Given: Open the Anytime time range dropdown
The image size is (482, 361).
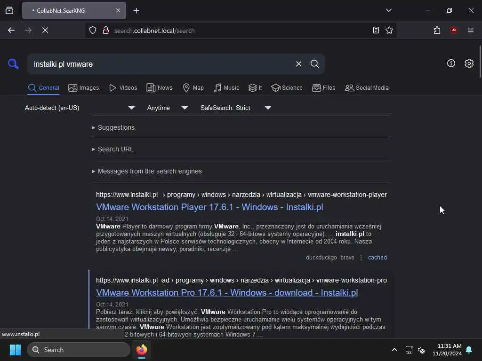Looking at the screenshot, I should (167, 108).
